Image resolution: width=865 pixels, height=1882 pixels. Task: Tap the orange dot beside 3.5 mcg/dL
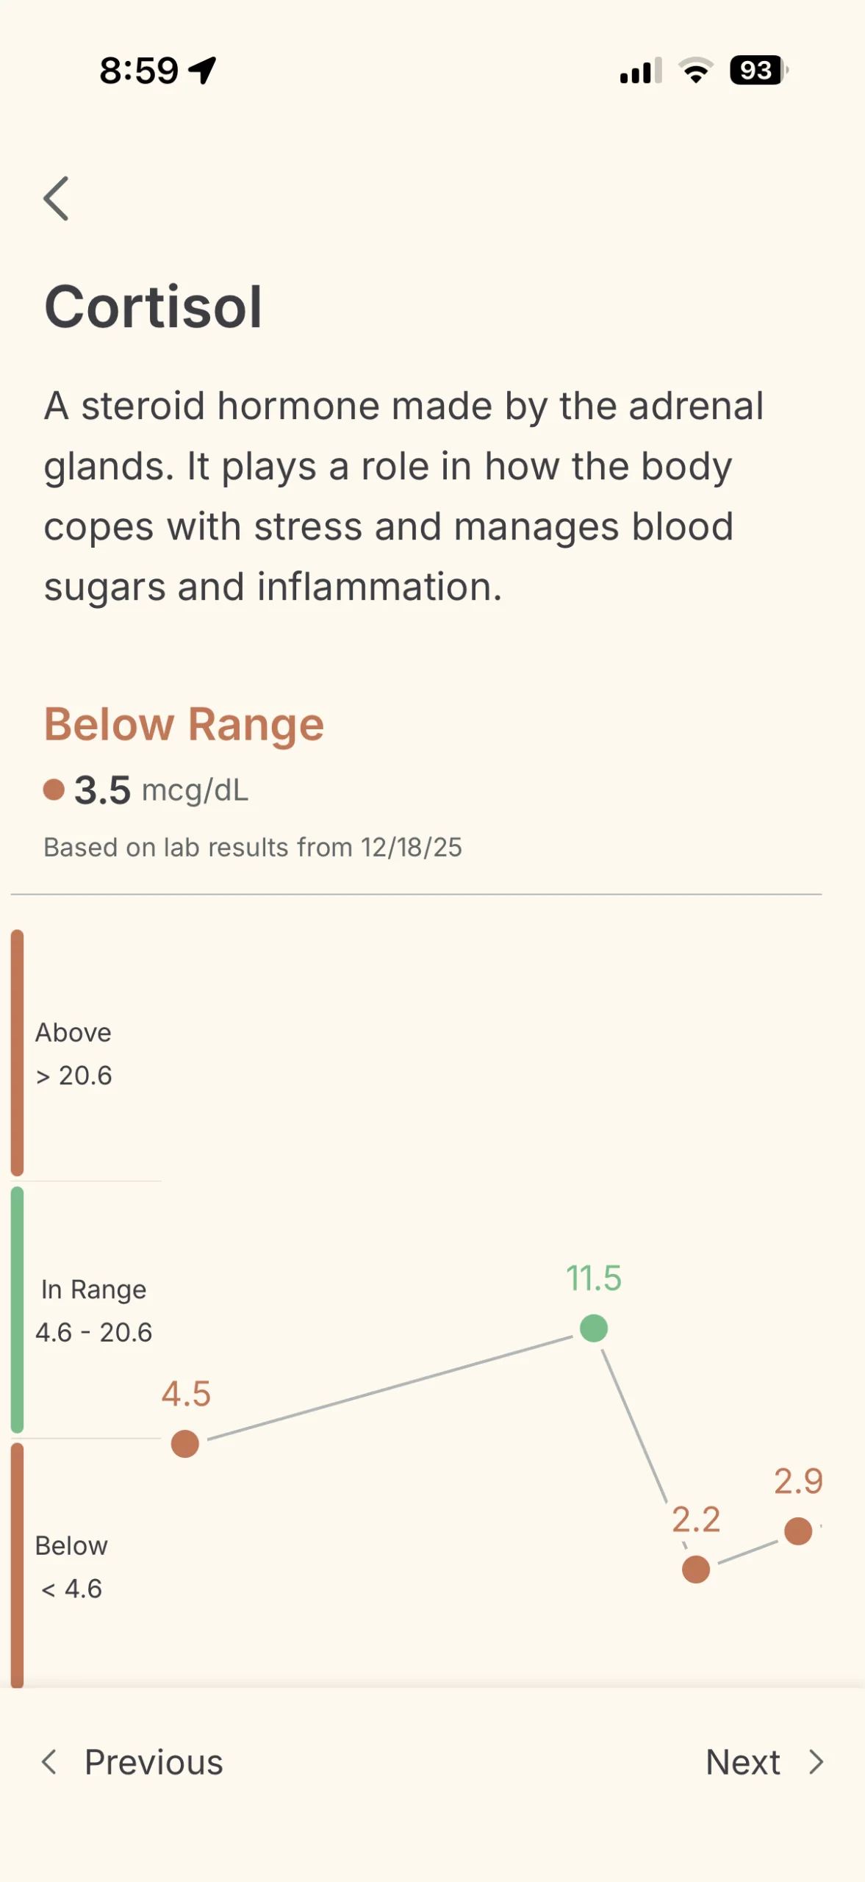pos(54,790)
